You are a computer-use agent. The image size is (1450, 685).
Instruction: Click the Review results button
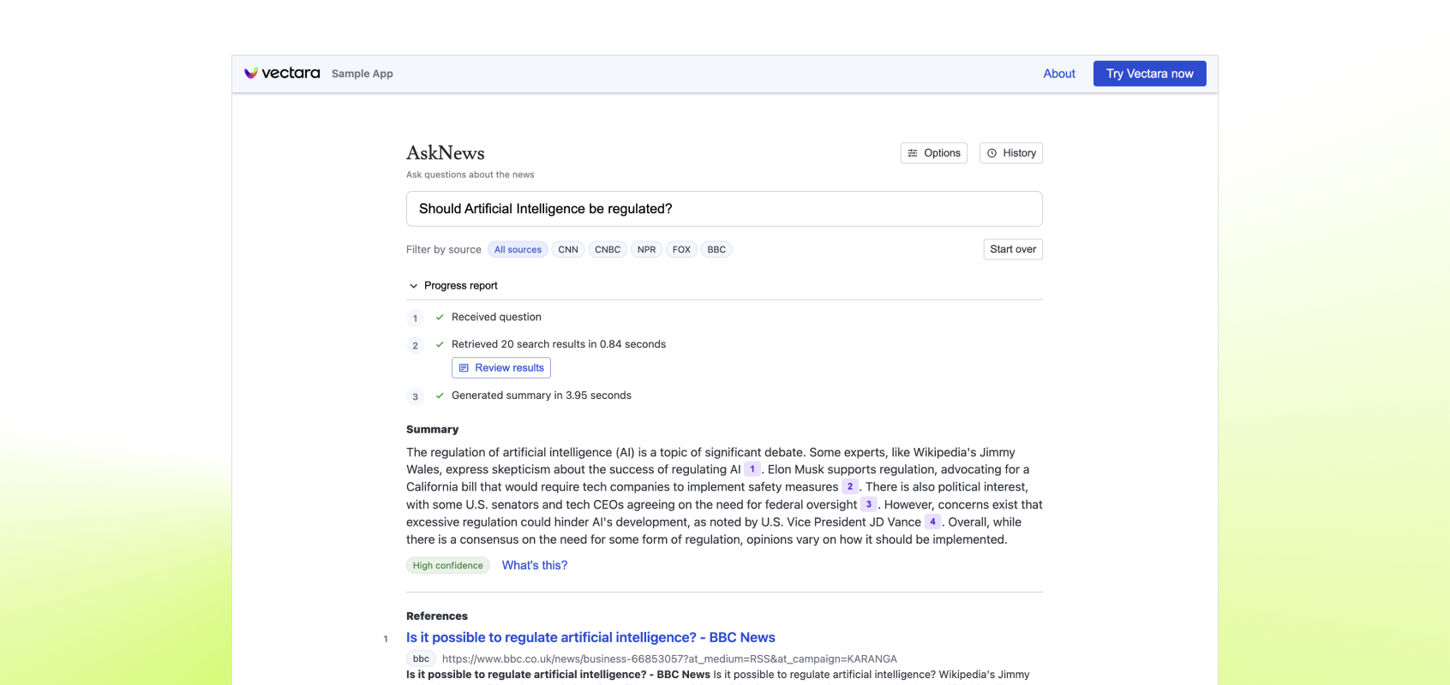501,368
